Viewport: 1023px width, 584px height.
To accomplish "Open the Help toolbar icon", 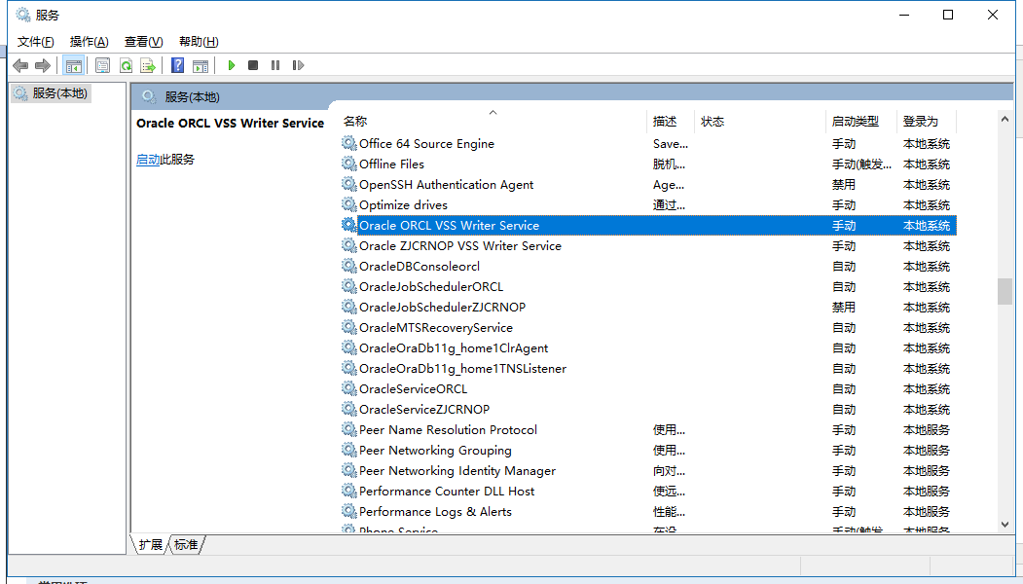I will click(177, 65).
